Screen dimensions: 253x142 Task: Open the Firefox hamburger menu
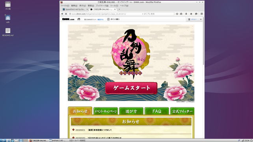(201, 14)
